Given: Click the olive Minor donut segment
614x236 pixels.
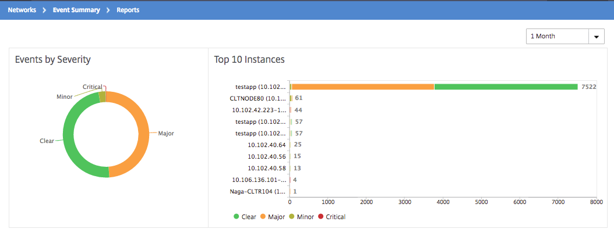Looking at the screenshot, I should pyautogui.click(x=102, y=96).
